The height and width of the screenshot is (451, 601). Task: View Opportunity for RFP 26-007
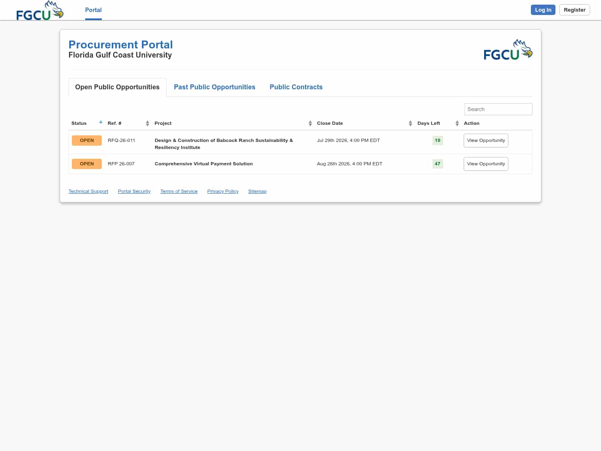tap(486, 164)
